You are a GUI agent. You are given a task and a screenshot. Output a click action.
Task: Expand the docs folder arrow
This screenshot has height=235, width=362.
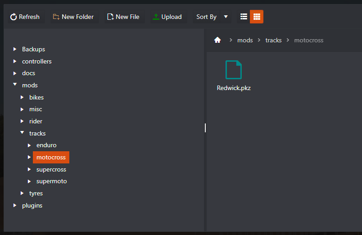(15, 73)
